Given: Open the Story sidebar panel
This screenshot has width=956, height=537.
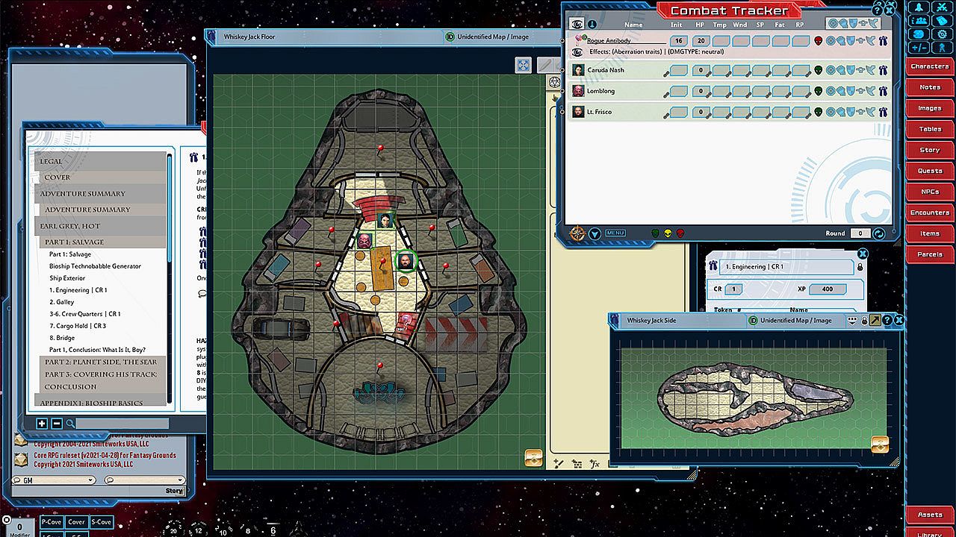Looking at the screenshot, I should click(x=929, y=150).
